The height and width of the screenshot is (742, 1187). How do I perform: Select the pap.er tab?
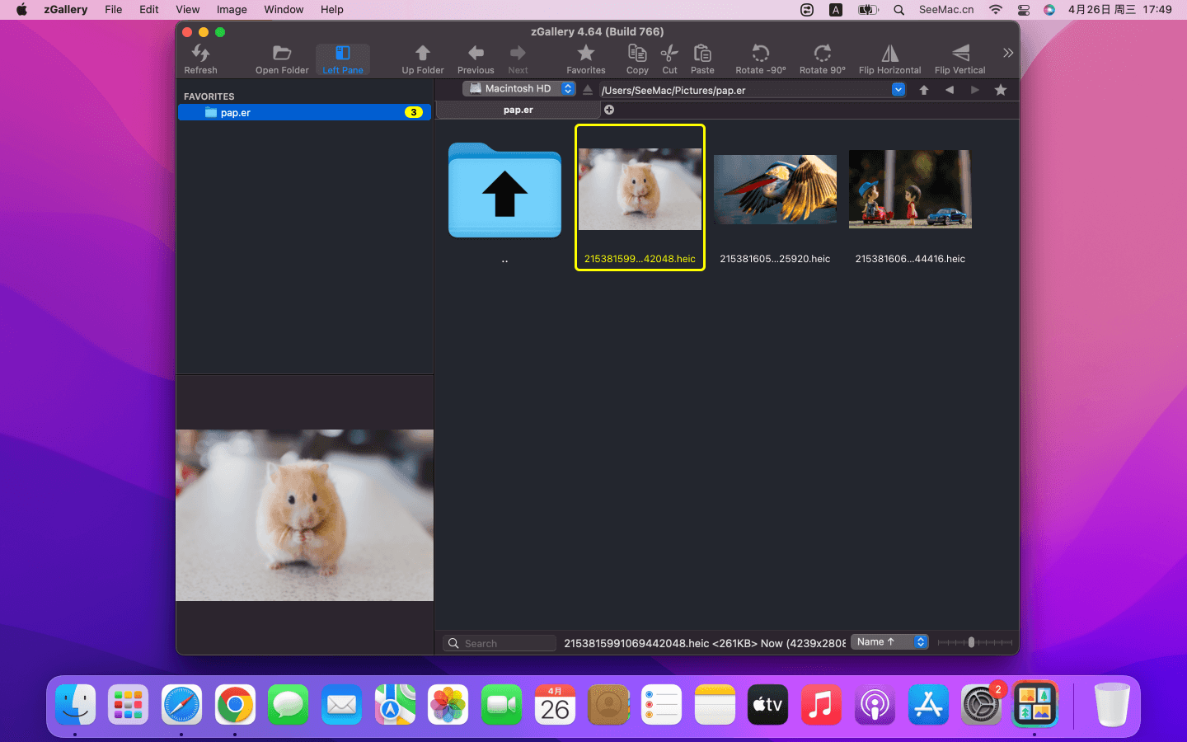[518, 110]
